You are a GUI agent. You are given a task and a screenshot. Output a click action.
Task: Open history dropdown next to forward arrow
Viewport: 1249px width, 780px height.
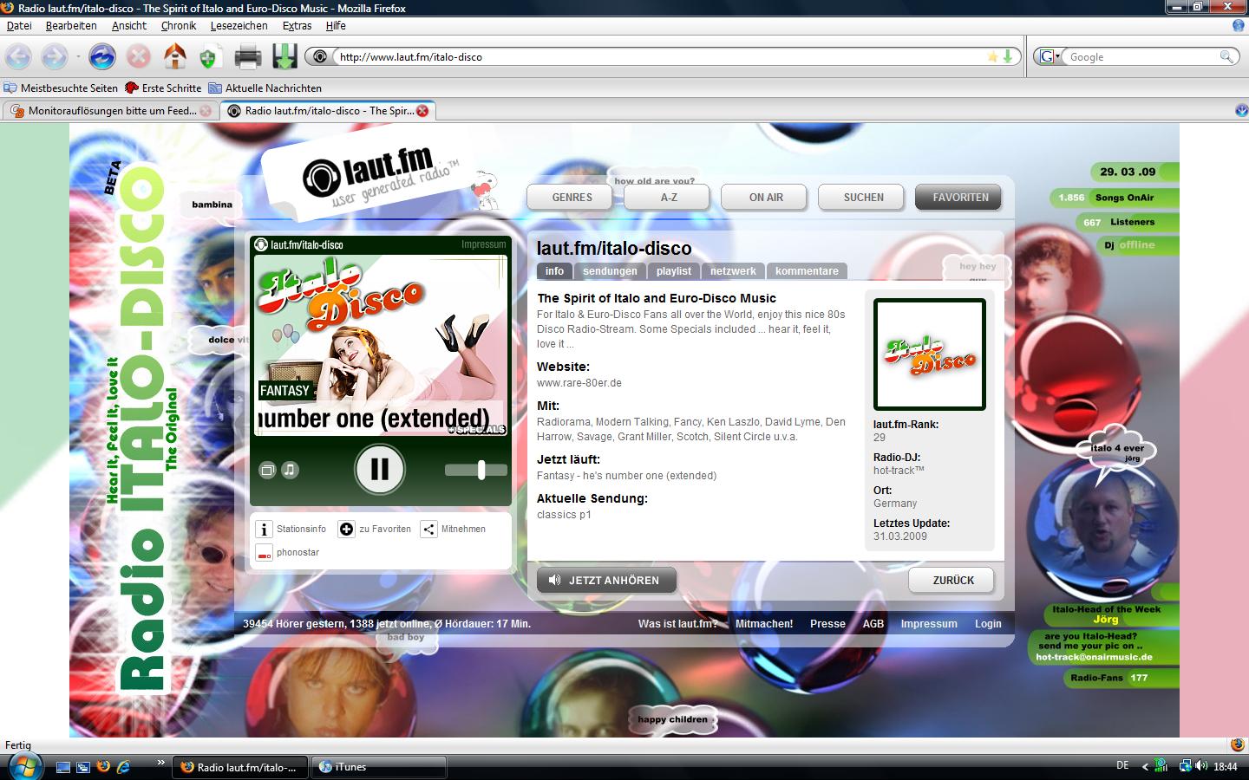click(x=78, y=58)
